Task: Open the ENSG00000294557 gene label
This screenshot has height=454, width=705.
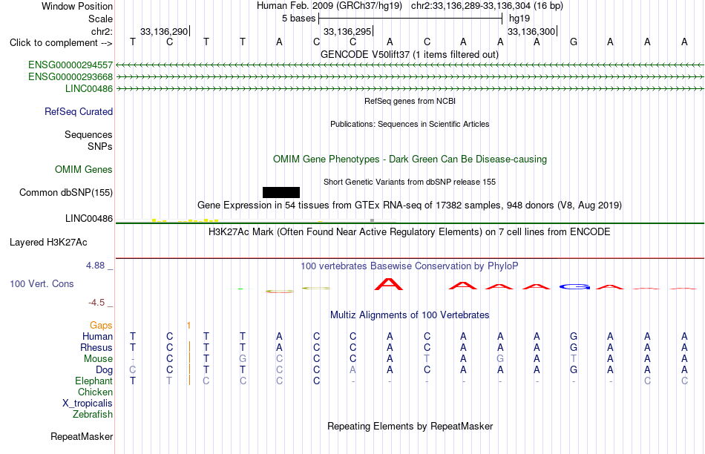Action: pyautogui.click(x=70, y=65)
